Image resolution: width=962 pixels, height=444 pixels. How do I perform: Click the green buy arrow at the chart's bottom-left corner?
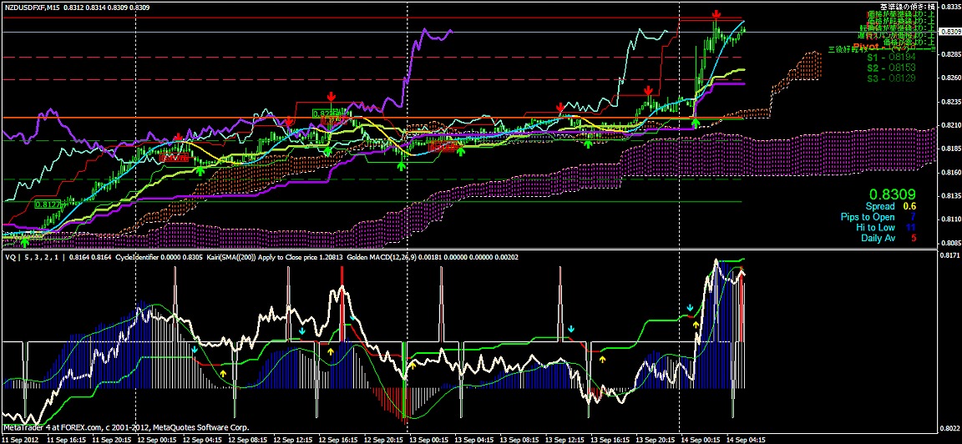click(24, 241)
